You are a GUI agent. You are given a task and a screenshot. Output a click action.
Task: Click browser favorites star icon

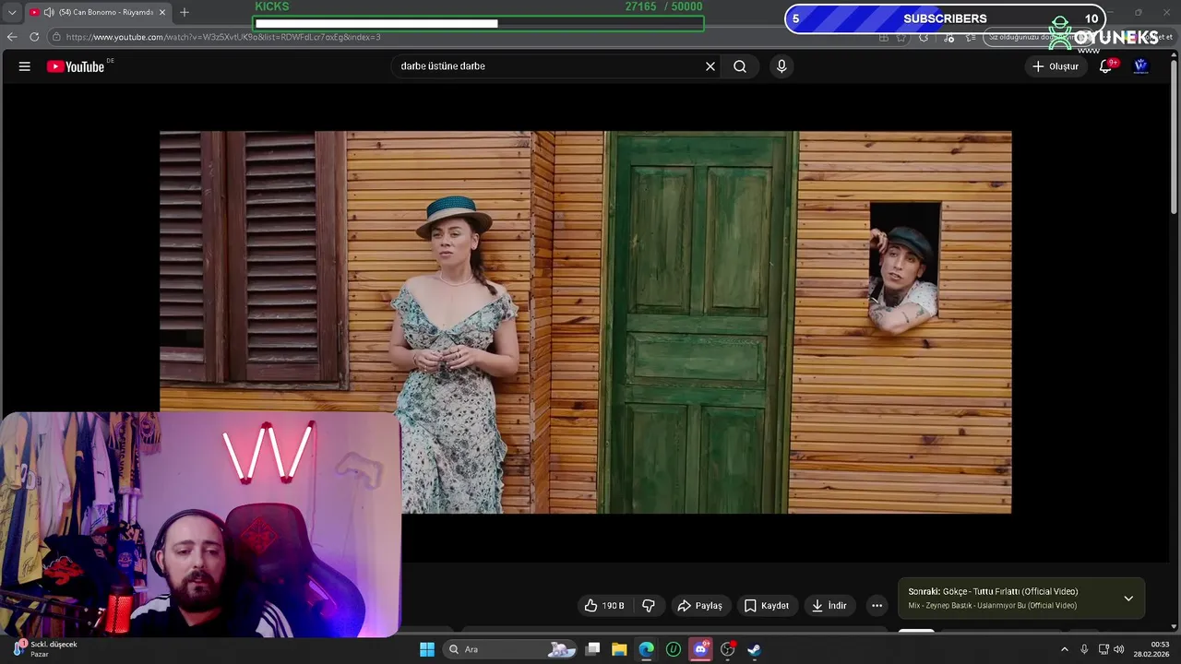[901, 37]
